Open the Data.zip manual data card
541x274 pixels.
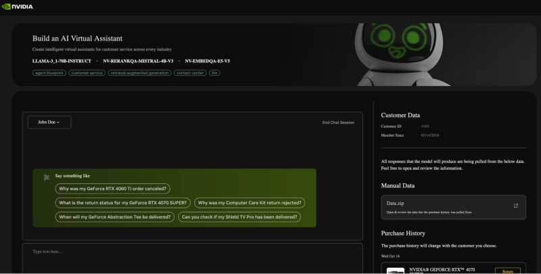pyautogui.click(x=453, y=208)
